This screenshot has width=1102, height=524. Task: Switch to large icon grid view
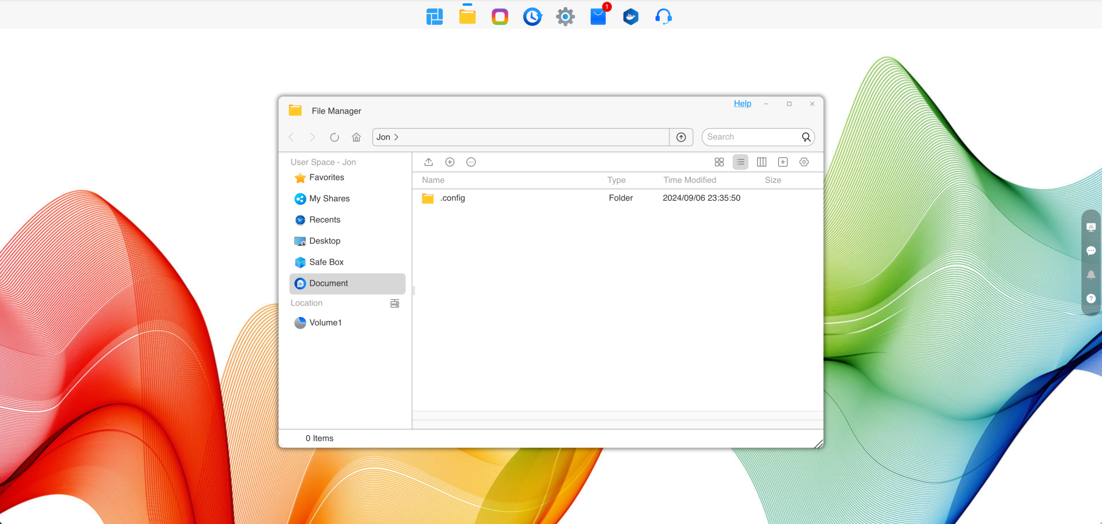click(719, 162)
